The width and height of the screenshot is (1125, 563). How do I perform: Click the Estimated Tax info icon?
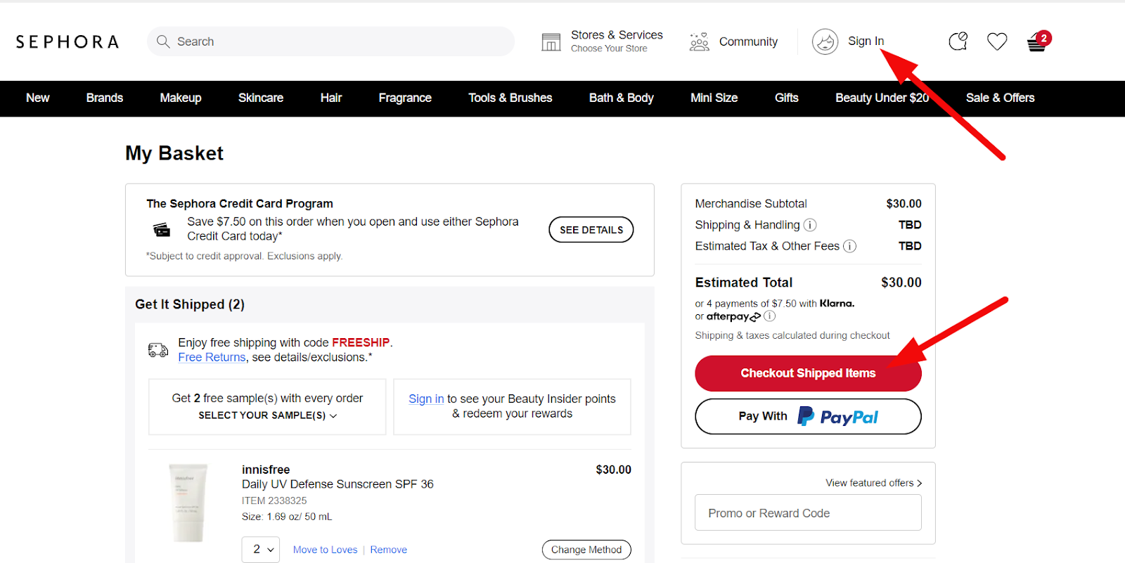point(849,246)
